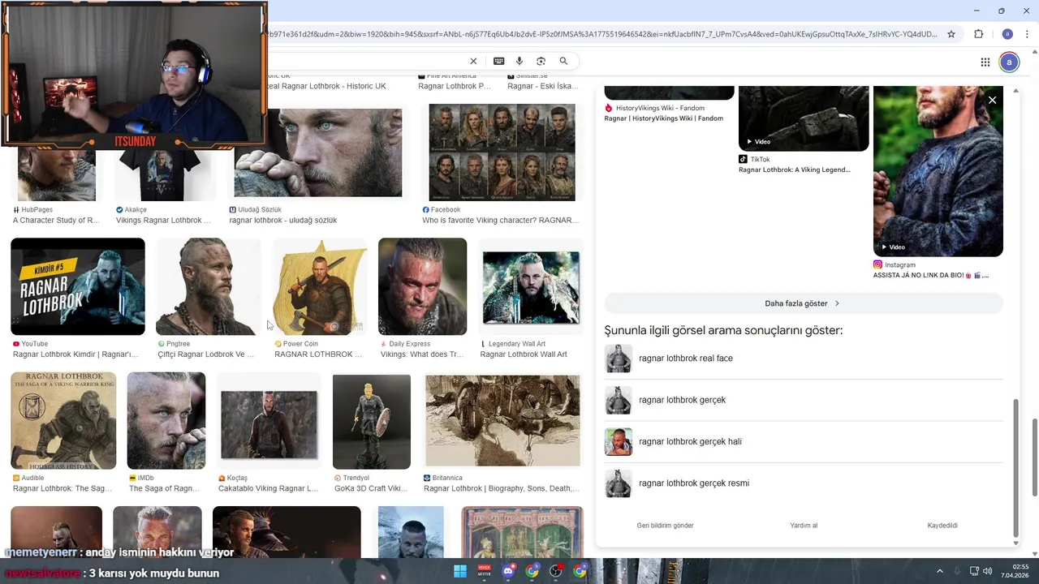Image resolution: width=1039 pixels, height=584 pixels.
Task: Open the Chrome profile button in toolbar
Action: [1007, 34]
